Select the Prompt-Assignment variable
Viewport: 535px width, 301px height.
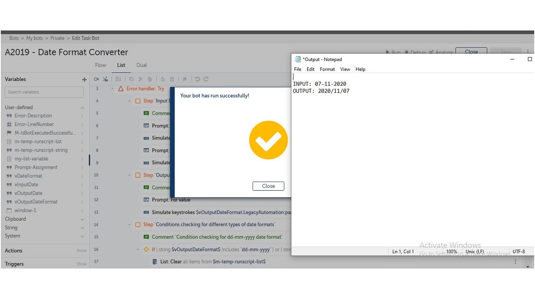coord(36,168)
